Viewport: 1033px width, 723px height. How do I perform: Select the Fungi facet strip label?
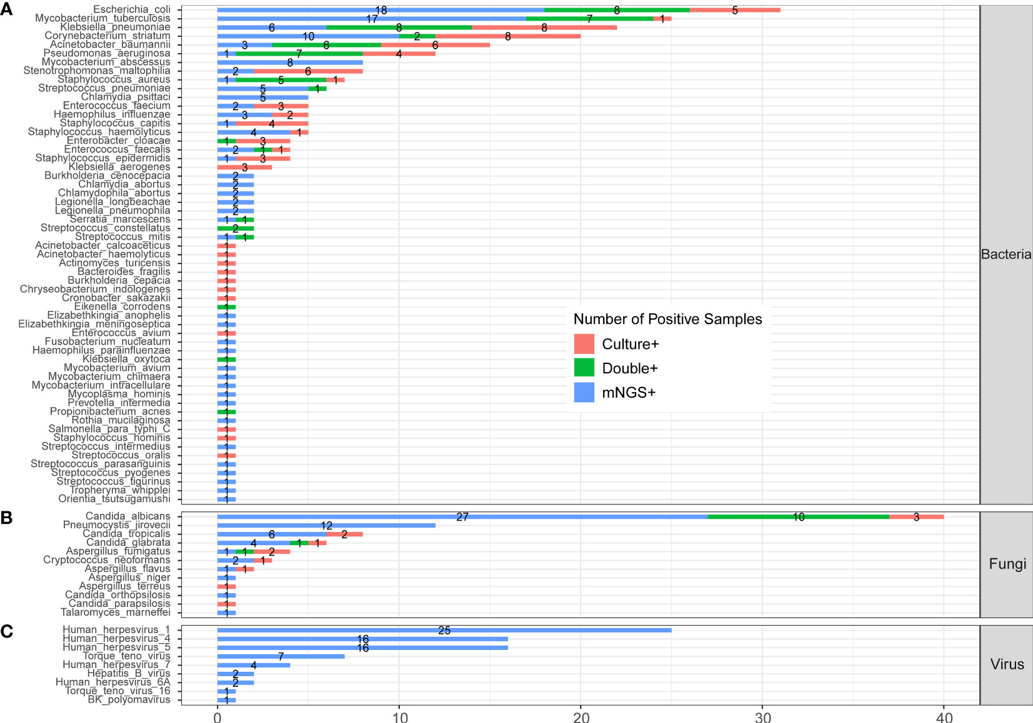click(1006, 564)
